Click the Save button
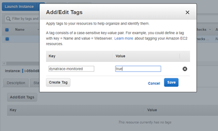Screen dimensions: 218x131 pos(171,82)
